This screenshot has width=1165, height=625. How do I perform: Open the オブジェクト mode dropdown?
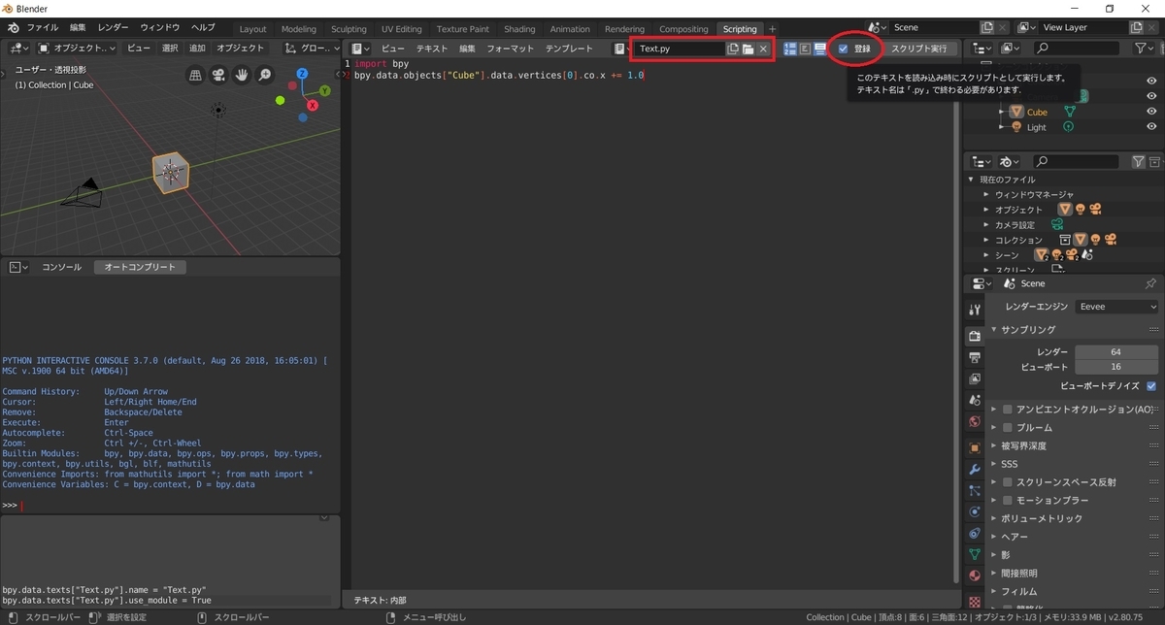pos(77,49)
